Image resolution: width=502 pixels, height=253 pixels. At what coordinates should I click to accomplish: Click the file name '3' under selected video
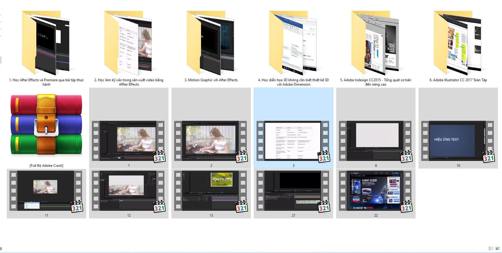[x=293, y=166]
